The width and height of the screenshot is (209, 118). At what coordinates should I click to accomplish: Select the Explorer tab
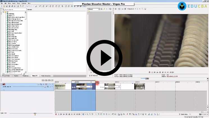16,76
